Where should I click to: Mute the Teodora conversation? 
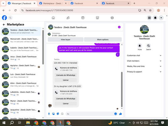coord(139,46)
